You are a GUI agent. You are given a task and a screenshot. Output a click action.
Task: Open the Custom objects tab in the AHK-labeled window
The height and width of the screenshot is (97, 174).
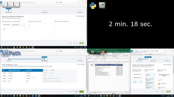(x=15, y=25)
